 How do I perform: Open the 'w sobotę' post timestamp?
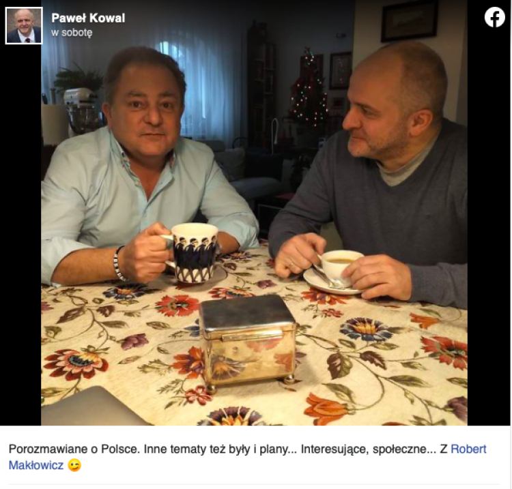tap(72, 33)
